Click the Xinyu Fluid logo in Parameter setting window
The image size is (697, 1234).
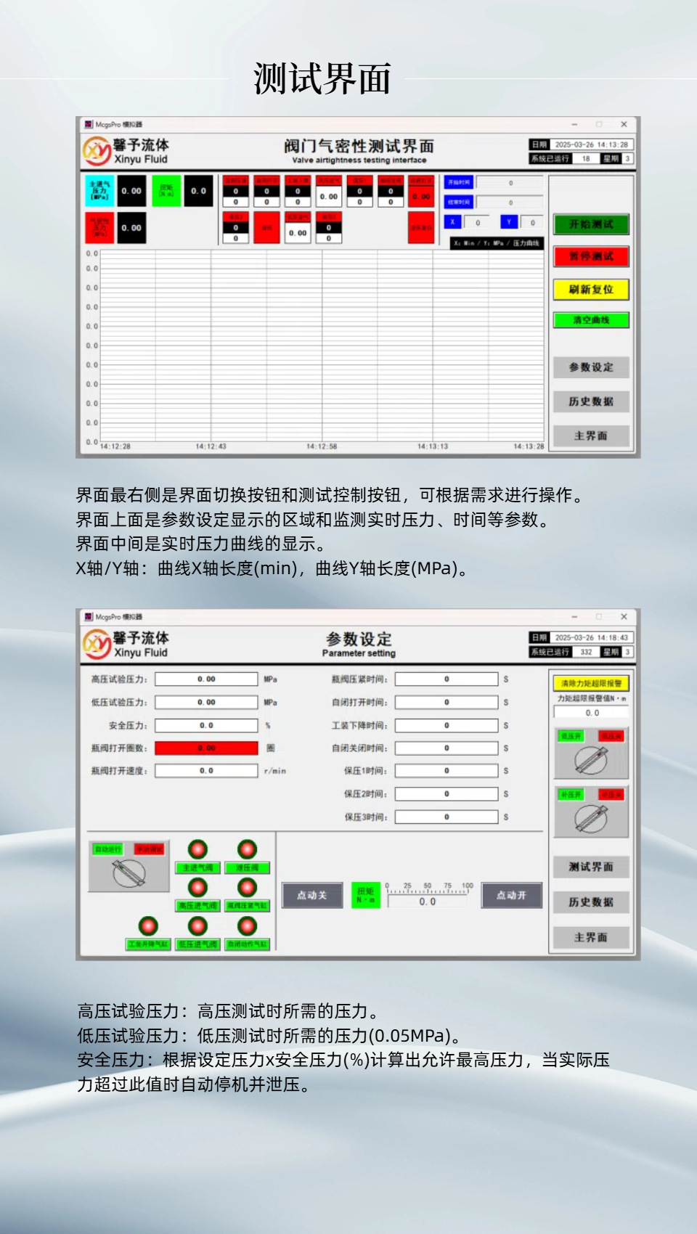pyautogui.click(x=126, y=644)
